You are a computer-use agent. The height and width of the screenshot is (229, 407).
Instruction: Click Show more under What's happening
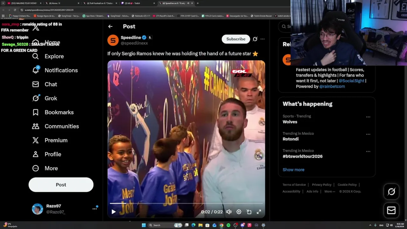pos(293,170)
